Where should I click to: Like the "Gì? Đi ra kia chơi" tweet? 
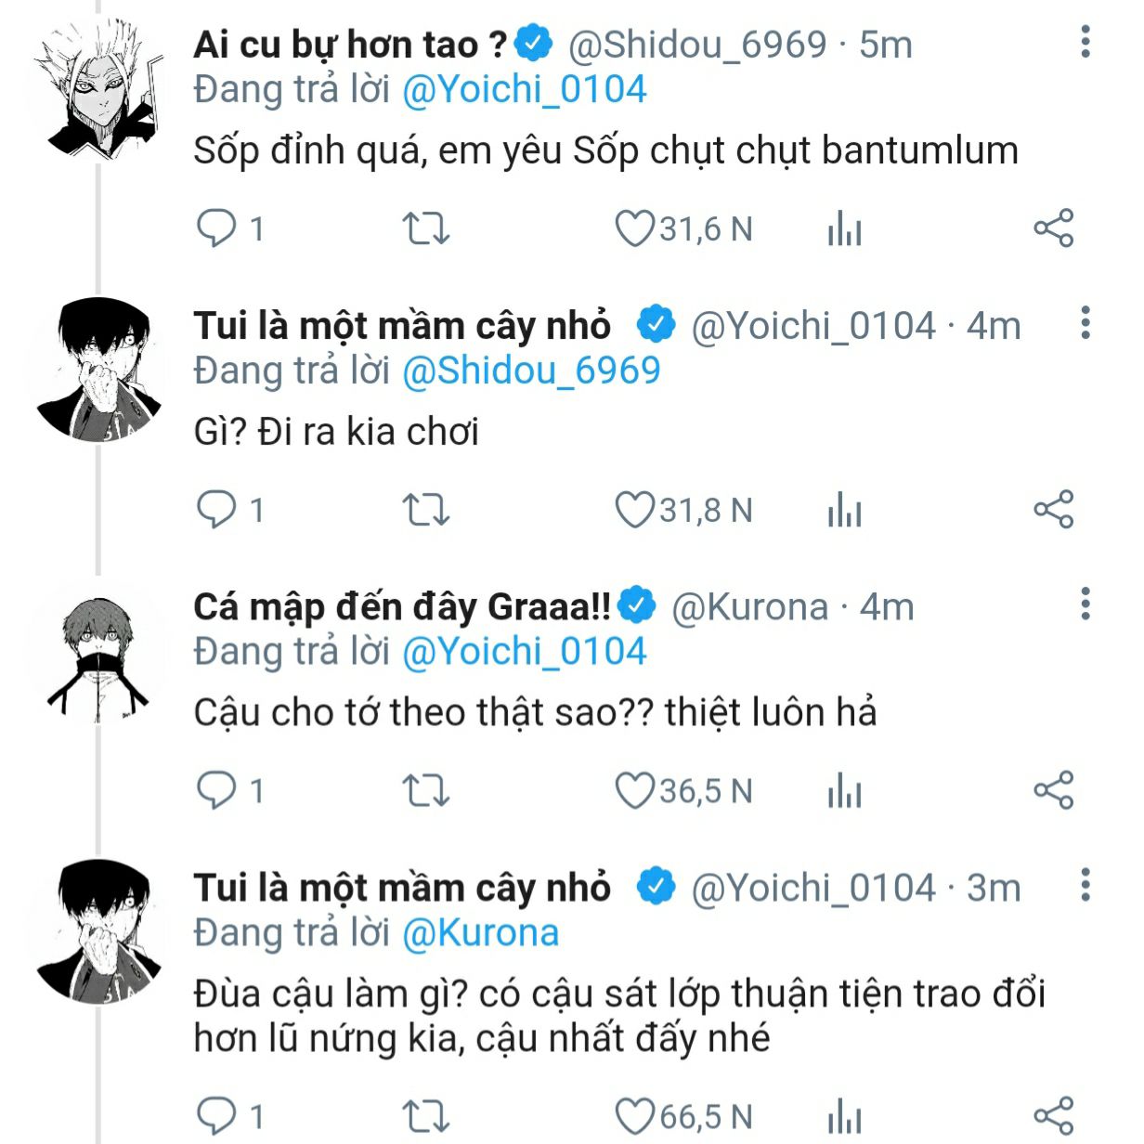pyautogui.click(x=635, y=510)
